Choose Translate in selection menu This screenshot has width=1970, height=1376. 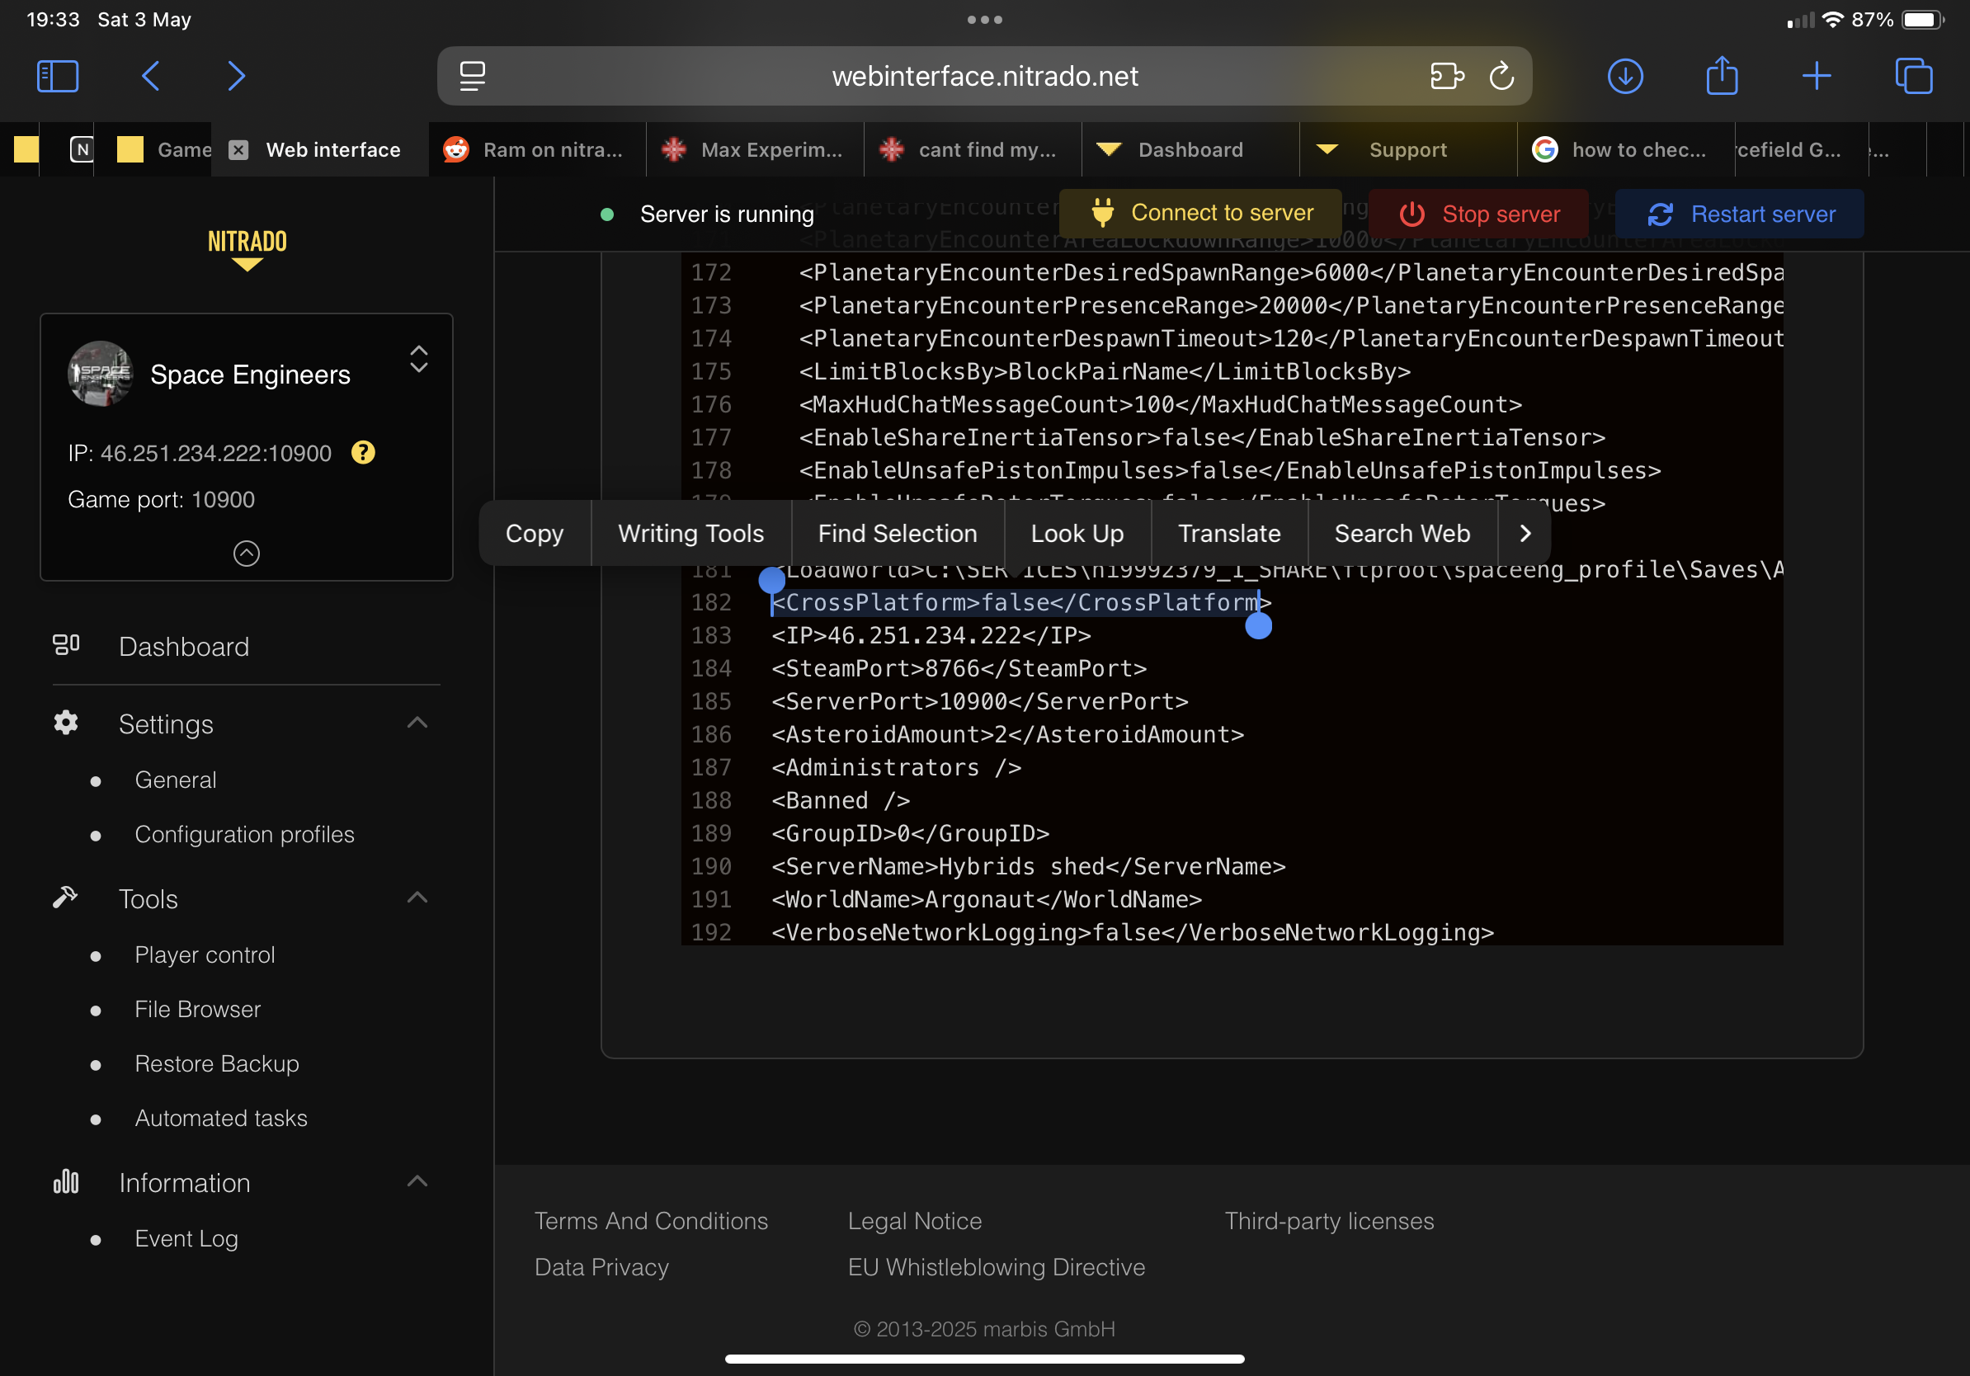(x=1228, y=533)
